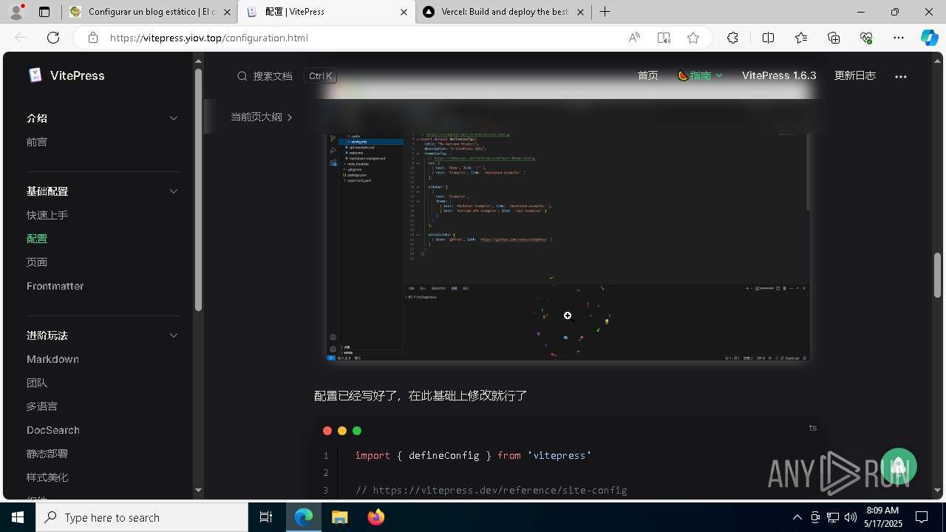Screen dimensions: 946x532
Task: Open the VitePress 1.6.3 nav item
Action: (779, 75)
